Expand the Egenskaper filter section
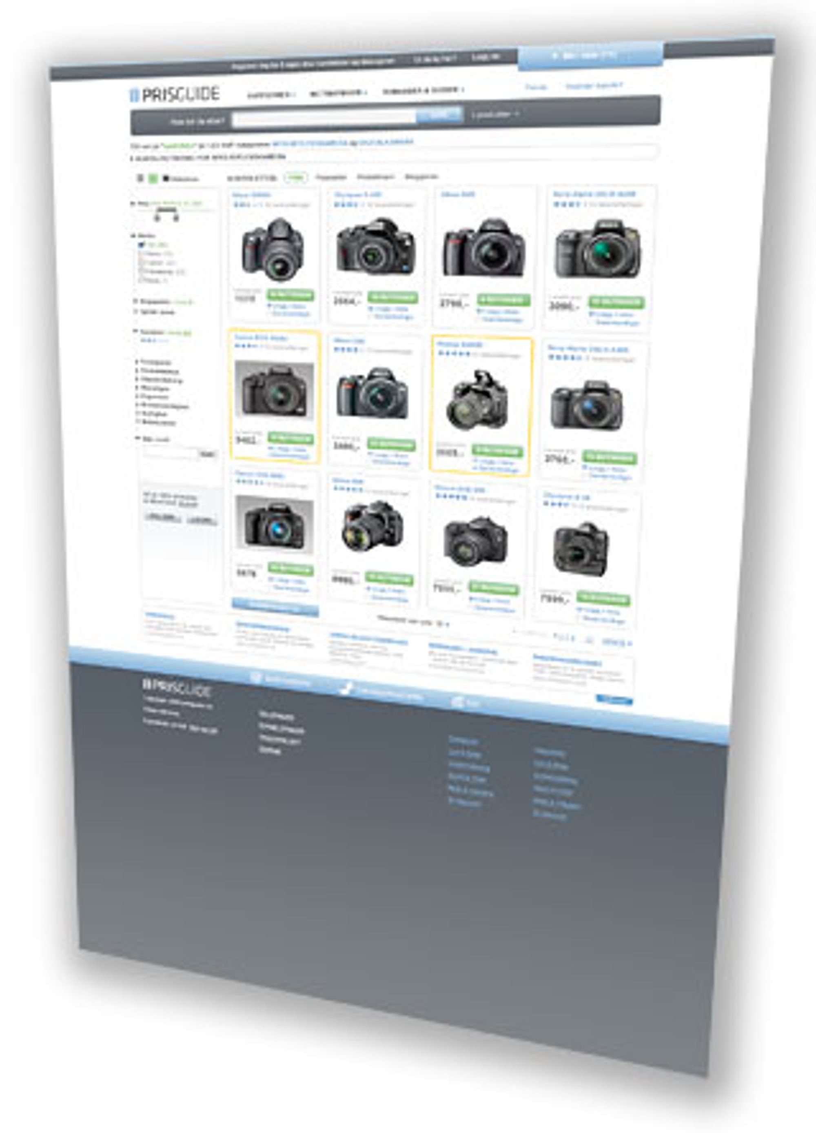The width and height of the screenshot is (816, 1133). click(x=135, y=301)
